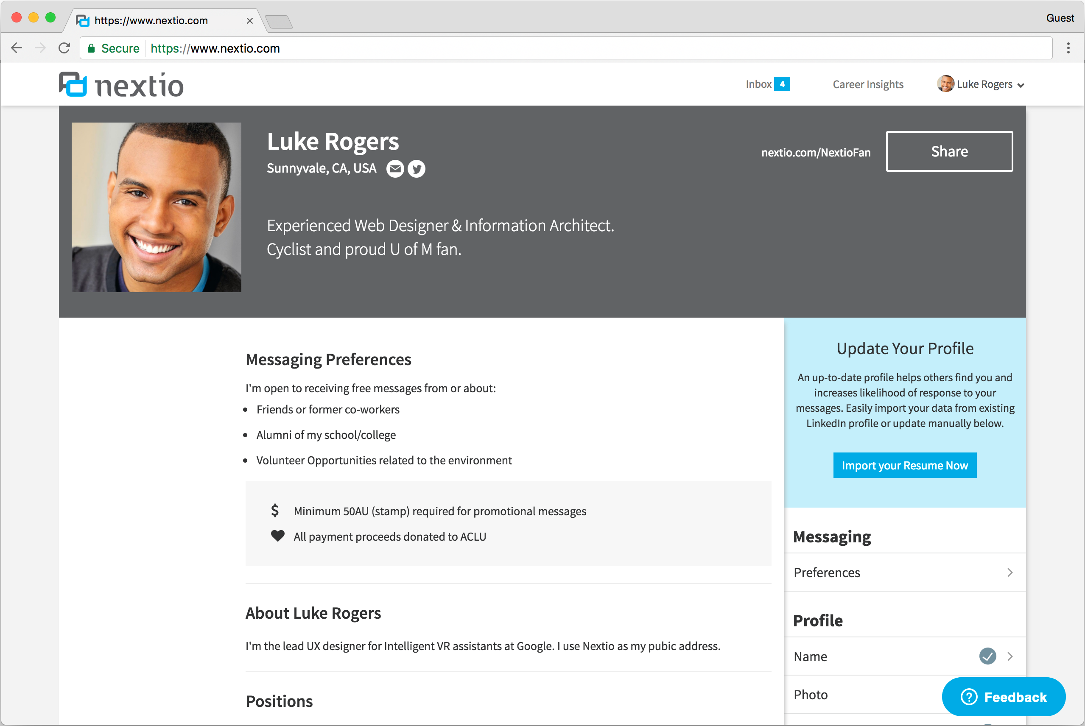This screenshot has width=1085, height=726.
Task: Open browser three-dot menu
Action: click(1068, 48)
